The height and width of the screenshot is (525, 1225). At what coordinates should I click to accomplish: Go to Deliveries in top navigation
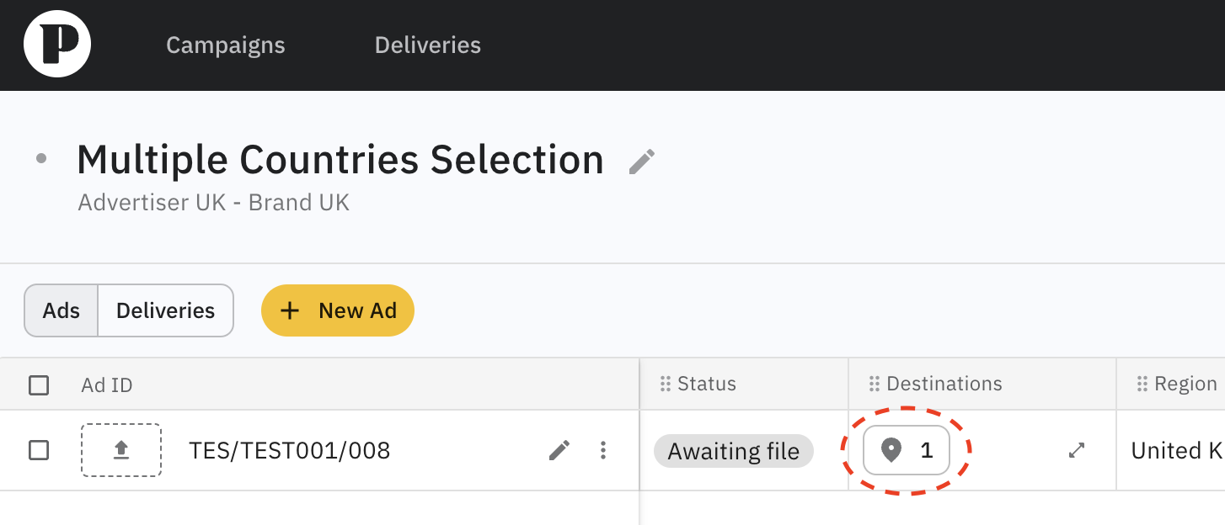[x=427, y=45]
